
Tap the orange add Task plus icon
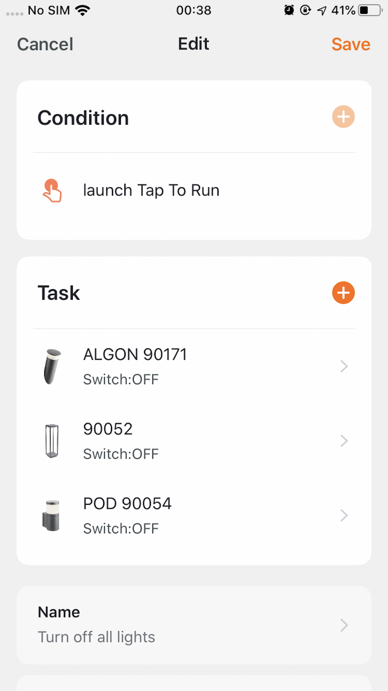coord(343,293)
